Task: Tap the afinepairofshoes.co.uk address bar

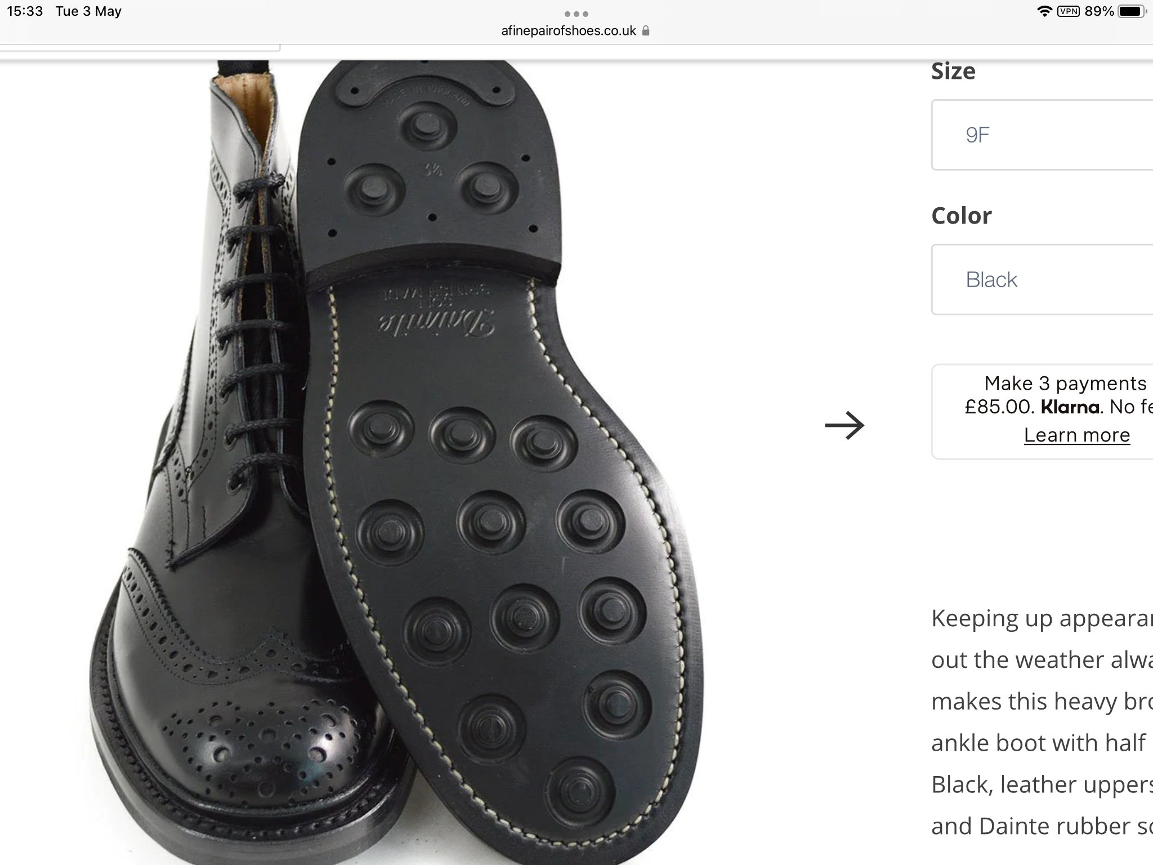Action: [x=575, y=30]
